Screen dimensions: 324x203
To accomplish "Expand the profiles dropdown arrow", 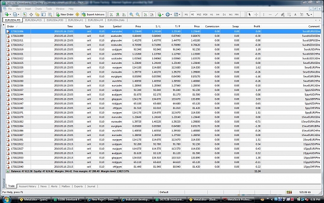I will (18, 15).
